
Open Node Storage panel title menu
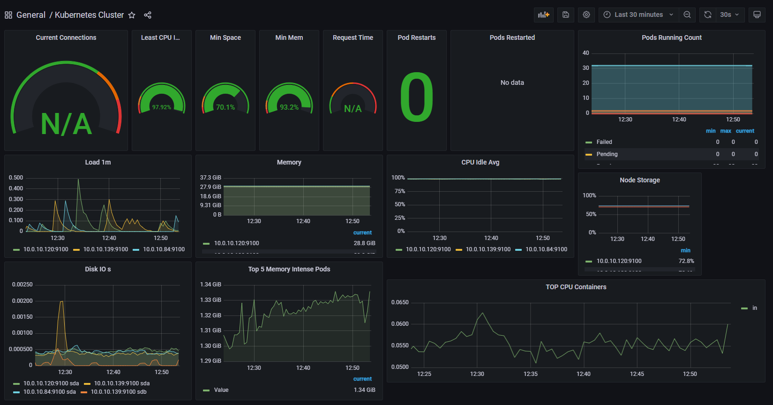pyautogui.click(x=640, y=180)
